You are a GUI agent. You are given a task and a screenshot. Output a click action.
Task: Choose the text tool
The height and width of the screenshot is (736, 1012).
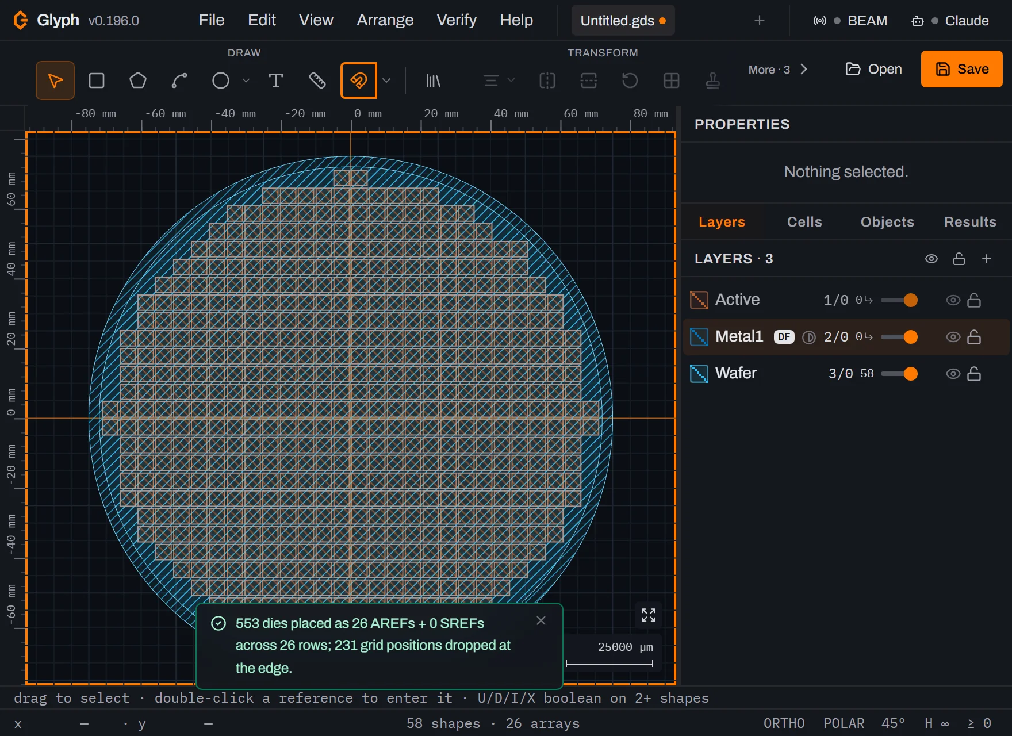click(x=276, y=80)
